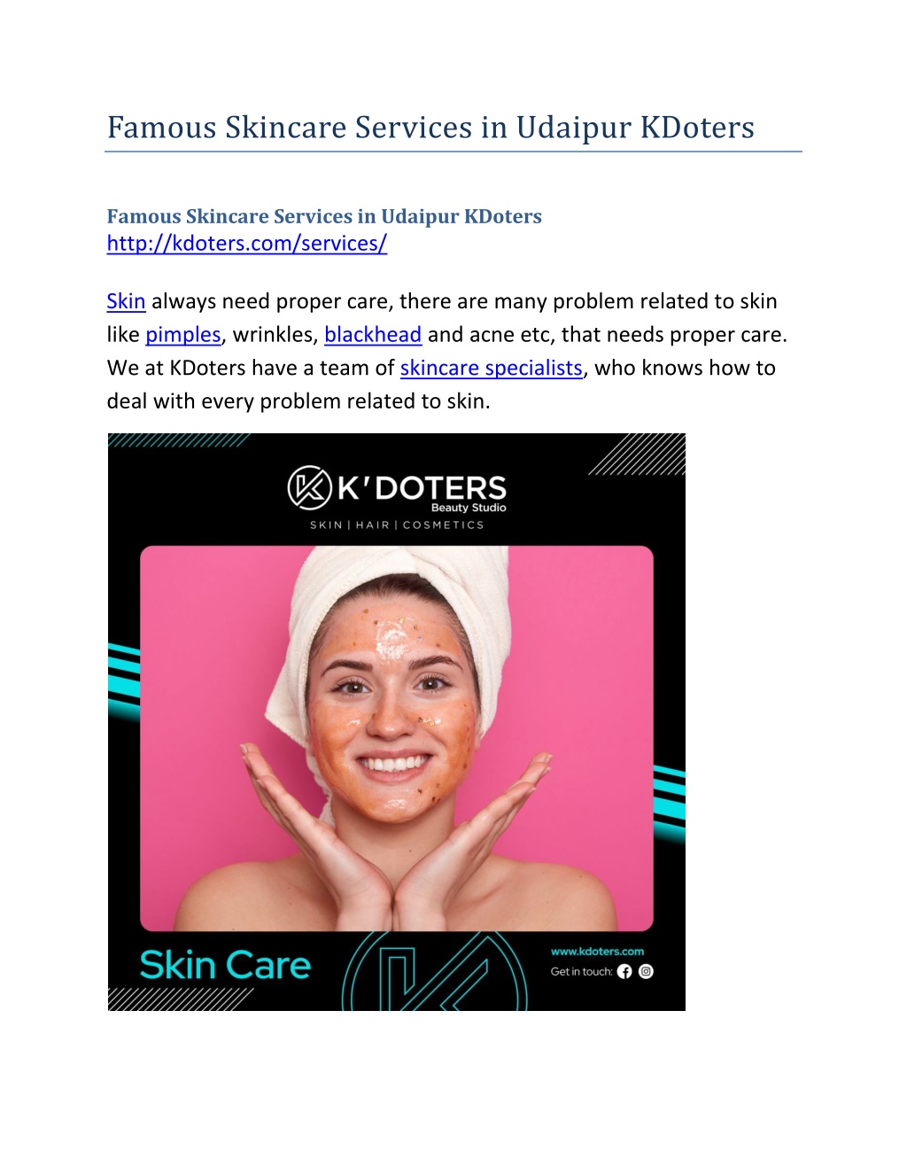Click the Get in touch text
Screen dimensions: 907x1174
tap(581, 972)
